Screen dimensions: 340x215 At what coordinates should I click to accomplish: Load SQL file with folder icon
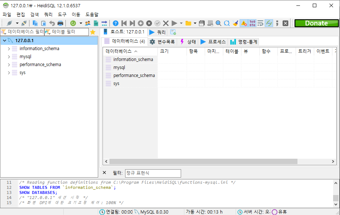coord(188,23)
